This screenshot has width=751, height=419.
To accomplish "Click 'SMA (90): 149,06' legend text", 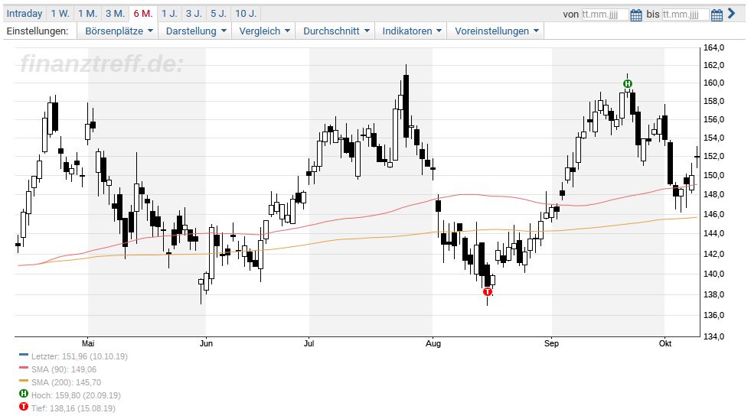I will point(64,369).
